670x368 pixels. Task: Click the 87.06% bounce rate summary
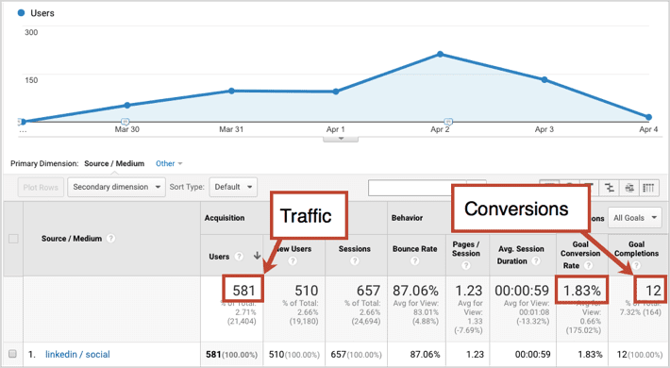coord(415,291)
